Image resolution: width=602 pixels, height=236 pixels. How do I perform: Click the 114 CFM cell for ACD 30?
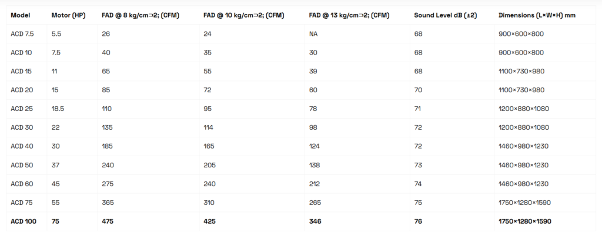pos(209,127)
